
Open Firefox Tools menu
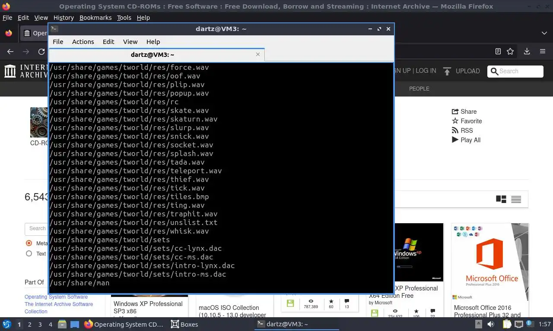[124, 18]
